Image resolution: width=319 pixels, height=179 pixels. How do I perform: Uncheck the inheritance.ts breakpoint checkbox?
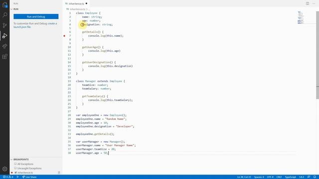[x=15, y=173]
